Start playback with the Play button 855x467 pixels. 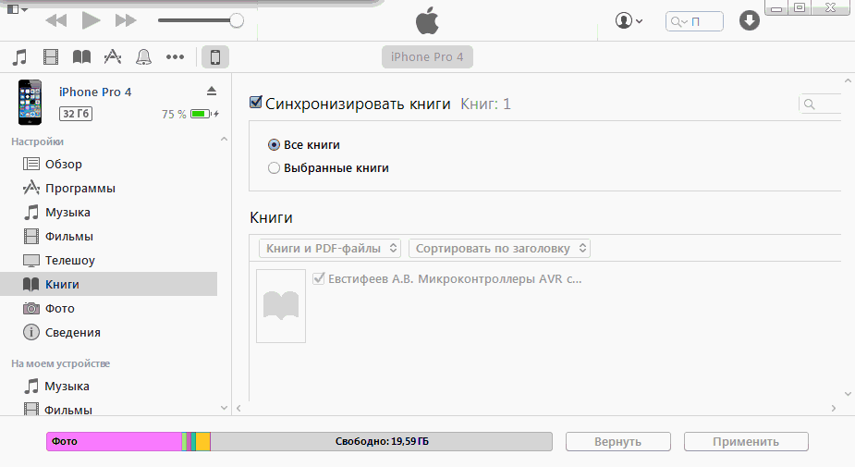(x=92, y=20)
